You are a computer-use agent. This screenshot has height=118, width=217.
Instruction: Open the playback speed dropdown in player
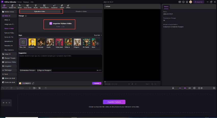click(148, 84)
